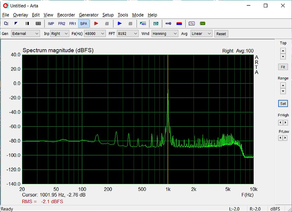Click the Fit button

283,67
